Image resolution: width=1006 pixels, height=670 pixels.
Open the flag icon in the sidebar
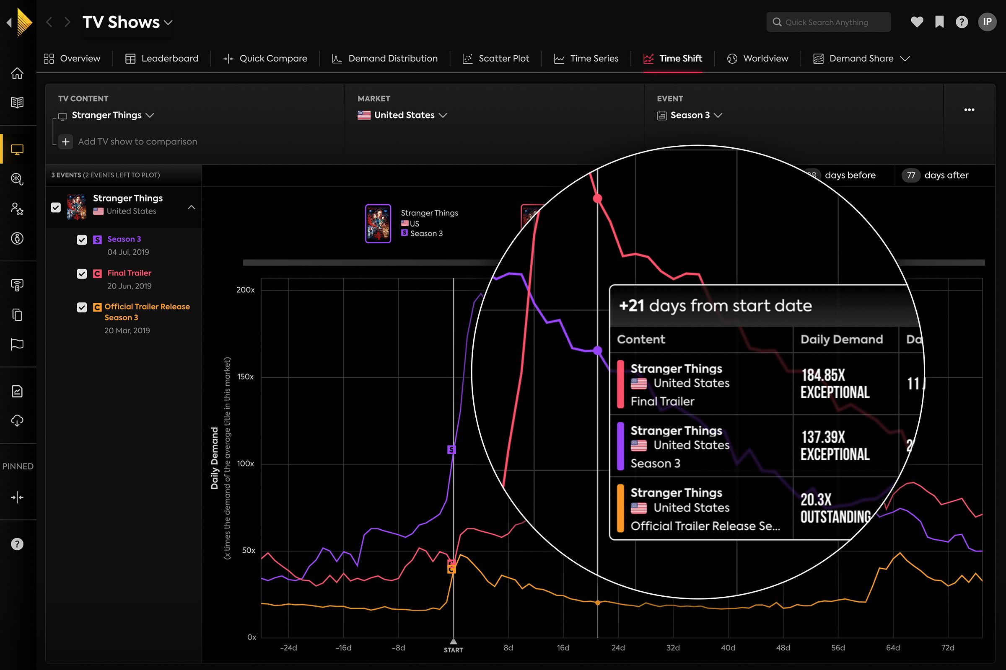[x=17, y=344]
